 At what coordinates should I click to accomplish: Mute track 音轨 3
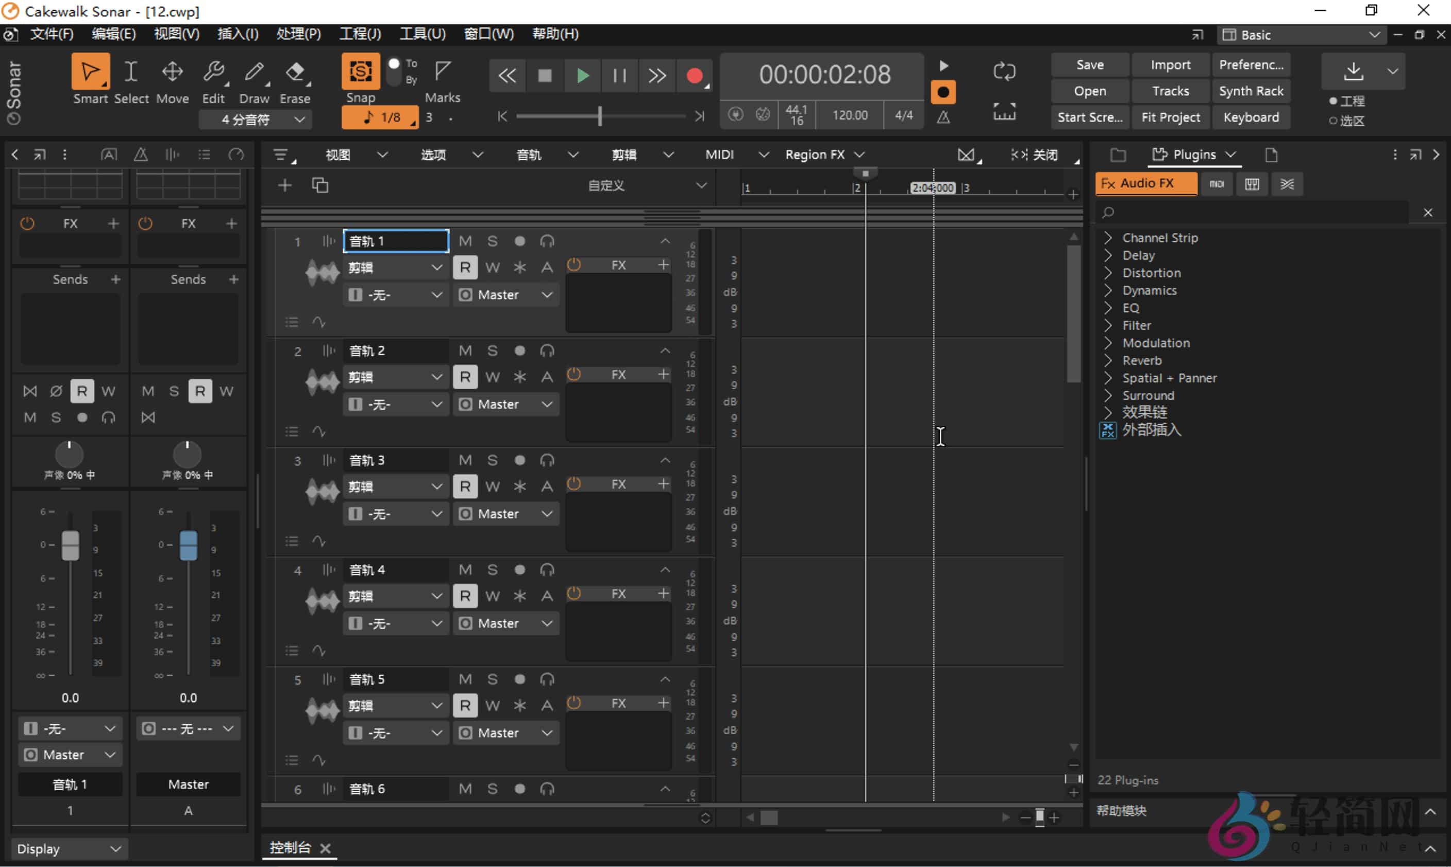[x=465, y=460]
